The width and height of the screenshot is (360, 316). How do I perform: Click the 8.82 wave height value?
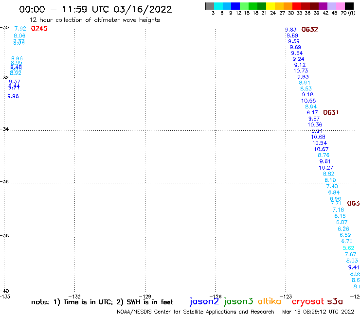click(328, 174)
